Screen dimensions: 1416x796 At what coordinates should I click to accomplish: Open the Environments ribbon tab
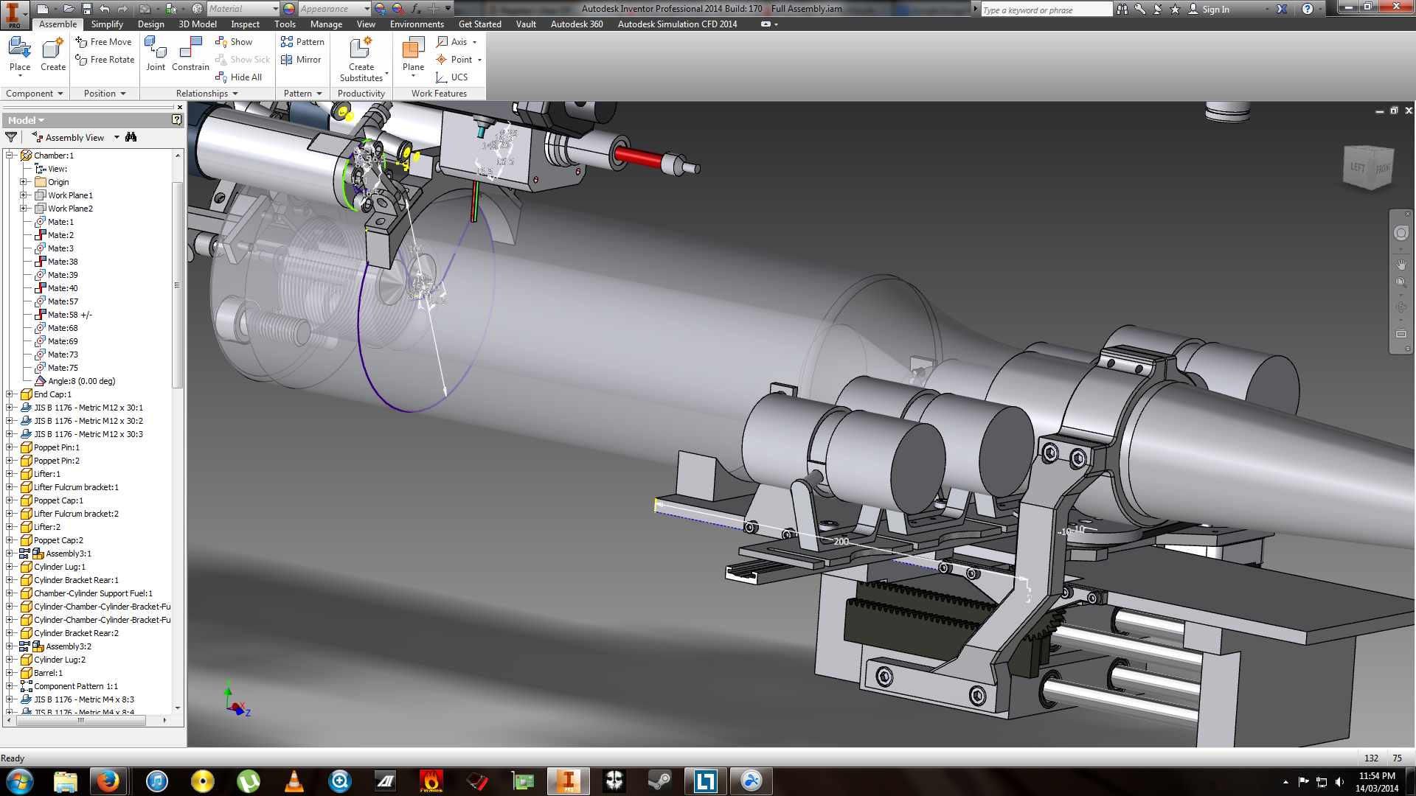click(417, 24)
